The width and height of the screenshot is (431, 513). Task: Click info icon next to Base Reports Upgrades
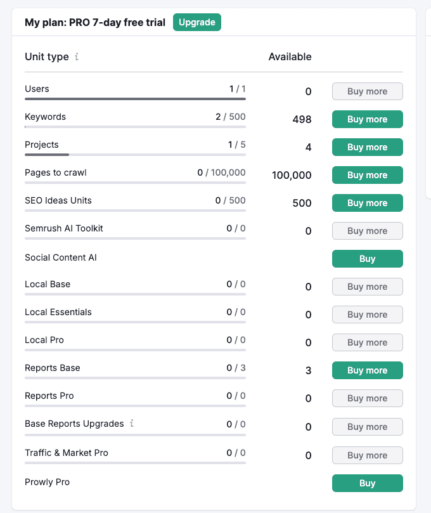click(x=132, y=424)
